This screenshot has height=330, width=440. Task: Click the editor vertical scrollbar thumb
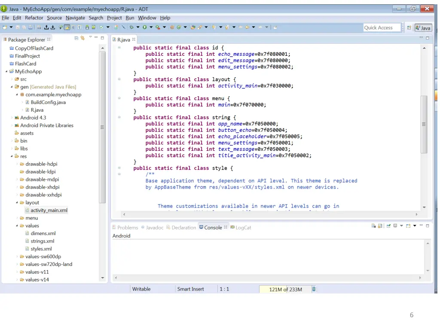[424, 124]
